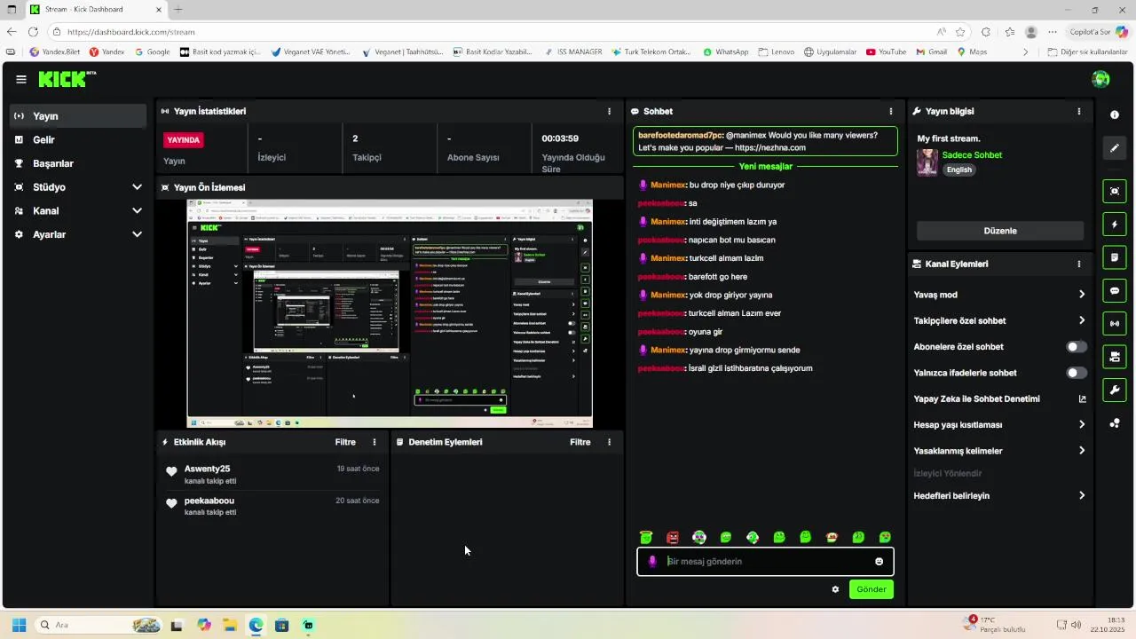The width and height of the screenshot is (1136, 639).
Task: Toggle the chat bubble widget icon
Action: click(1115, 290)
